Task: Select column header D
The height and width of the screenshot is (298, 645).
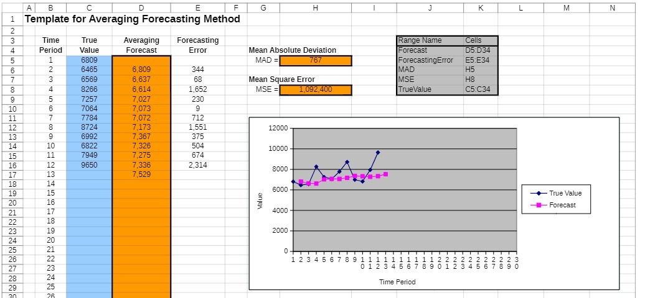Action: coord(141,7)
